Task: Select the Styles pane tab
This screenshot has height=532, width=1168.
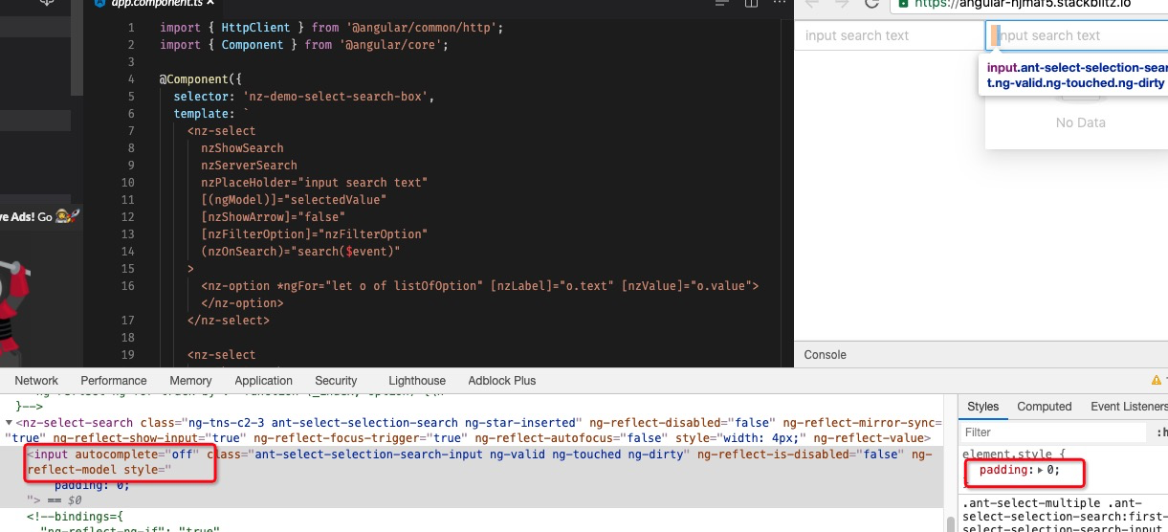Action: tap(982, 407)
